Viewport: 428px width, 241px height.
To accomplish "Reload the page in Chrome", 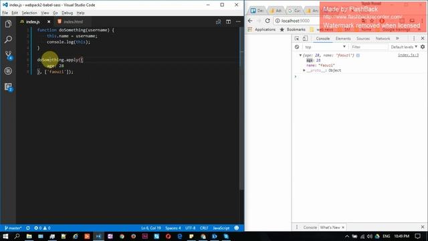I will (267, 21).
